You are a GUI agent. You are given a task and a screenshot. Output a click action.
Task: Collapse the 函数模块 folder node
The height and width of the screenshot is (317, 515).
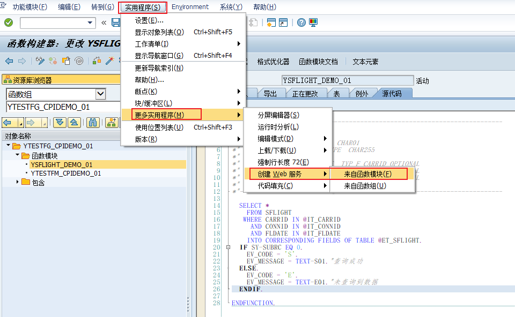[17, 155]
